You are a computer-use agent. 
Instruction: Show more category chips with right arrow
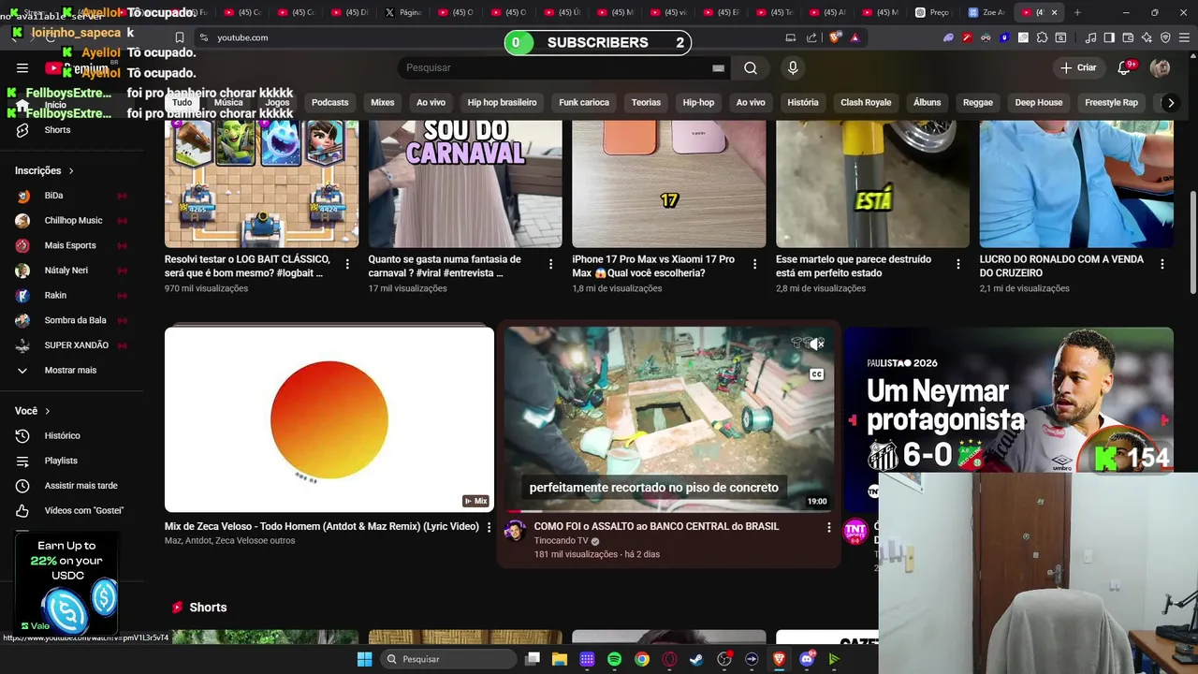coord(1170,102)
